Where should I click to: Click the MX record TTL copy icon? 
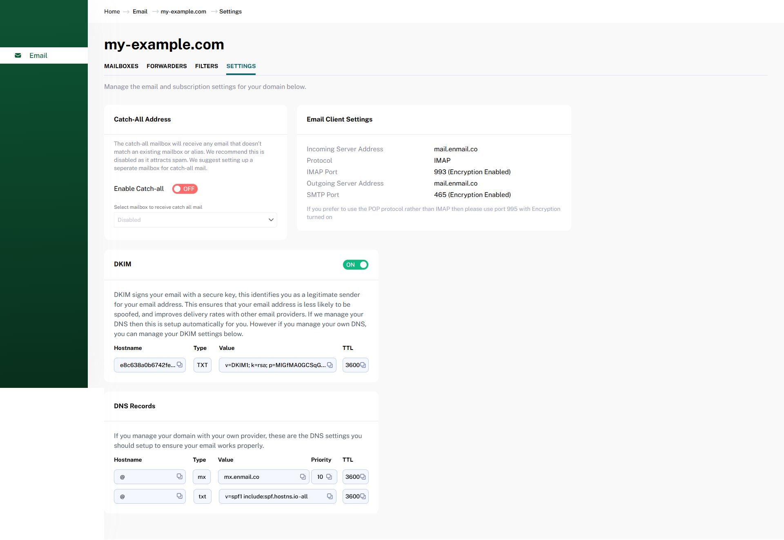coord(363,476)
